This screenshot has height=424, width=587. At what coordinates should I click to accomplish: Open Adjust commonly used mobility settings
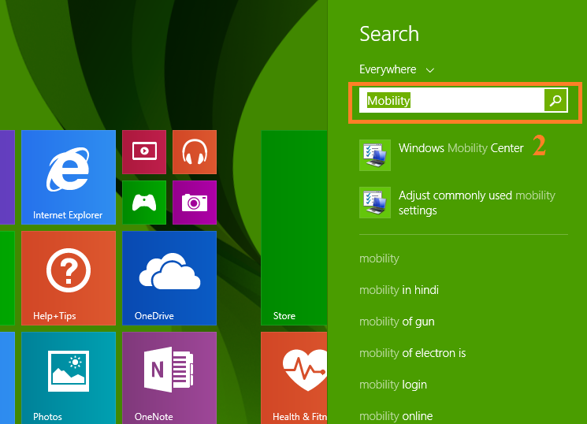pos(477,203)
